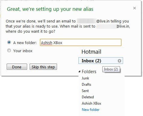This screenshot has width=143, height=116.
Task: Create a folder via New folder link
Action: (91, 110)
